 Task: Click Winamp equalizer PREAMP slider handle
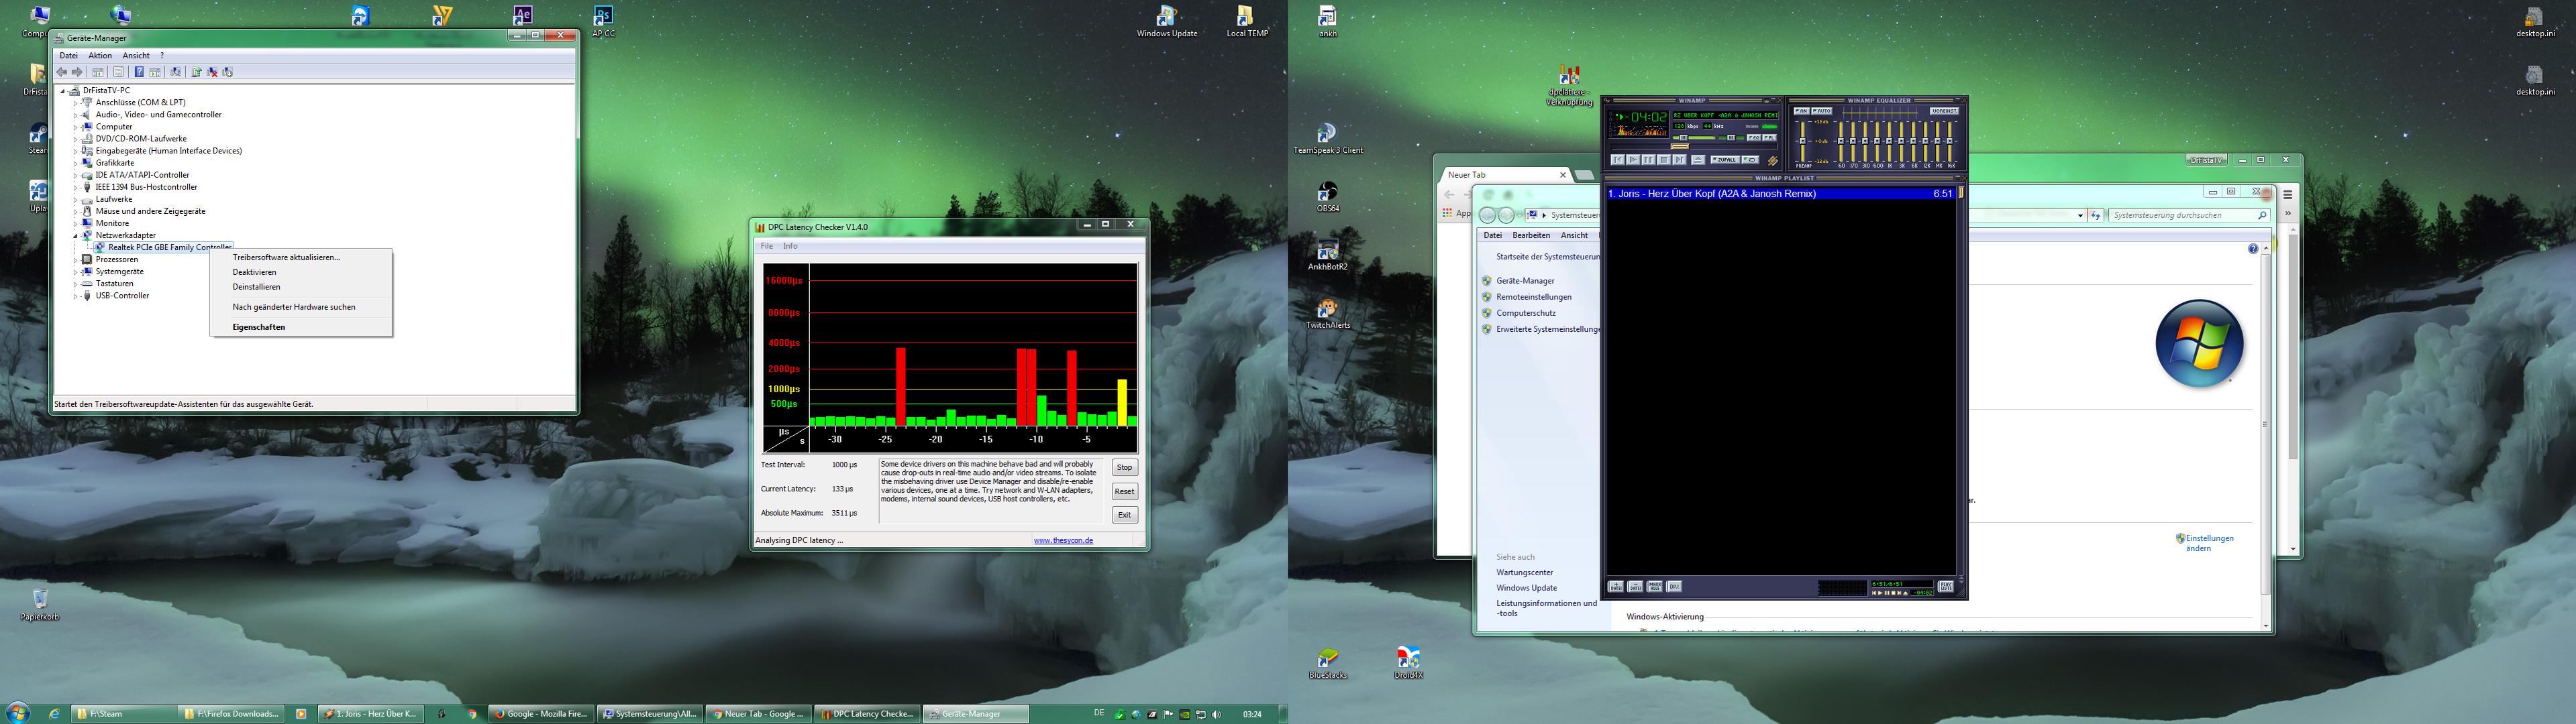coord(1803,141)
